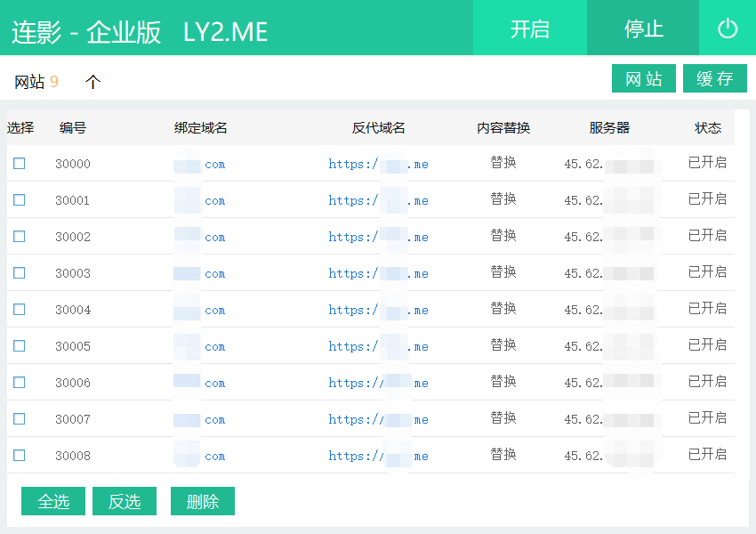This screenshot has width=756, height=534.
Task: Open the reverse proxy link in row 30002
Action: point(378,237)
